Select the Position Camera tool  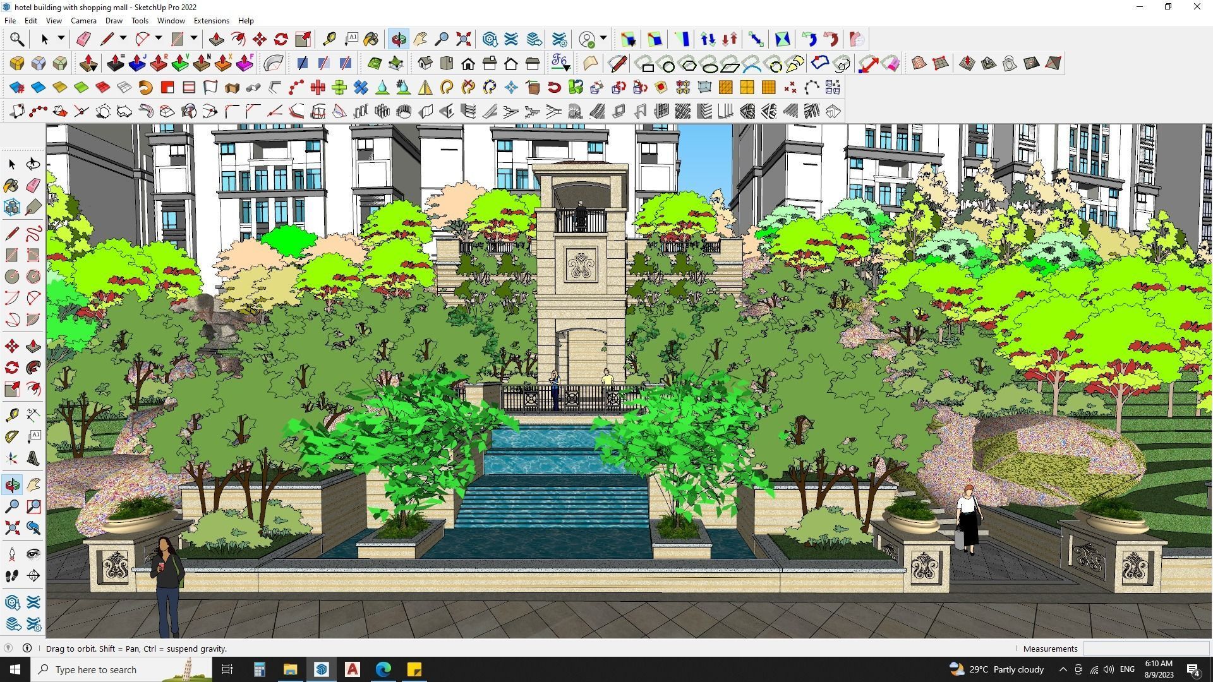coord(12,554)
